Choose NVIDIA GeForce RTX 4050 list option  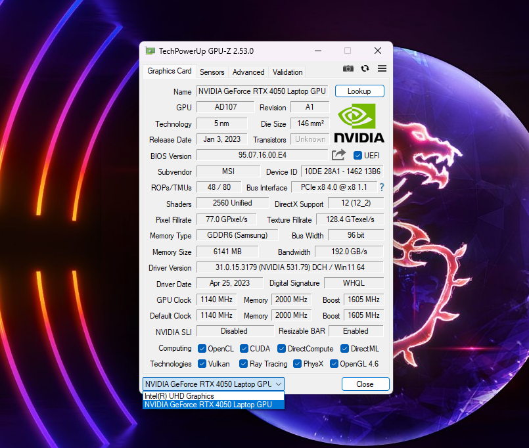[x=214, y=405]
